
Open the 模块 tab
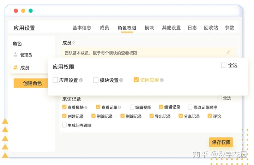(x=149, y=28)
